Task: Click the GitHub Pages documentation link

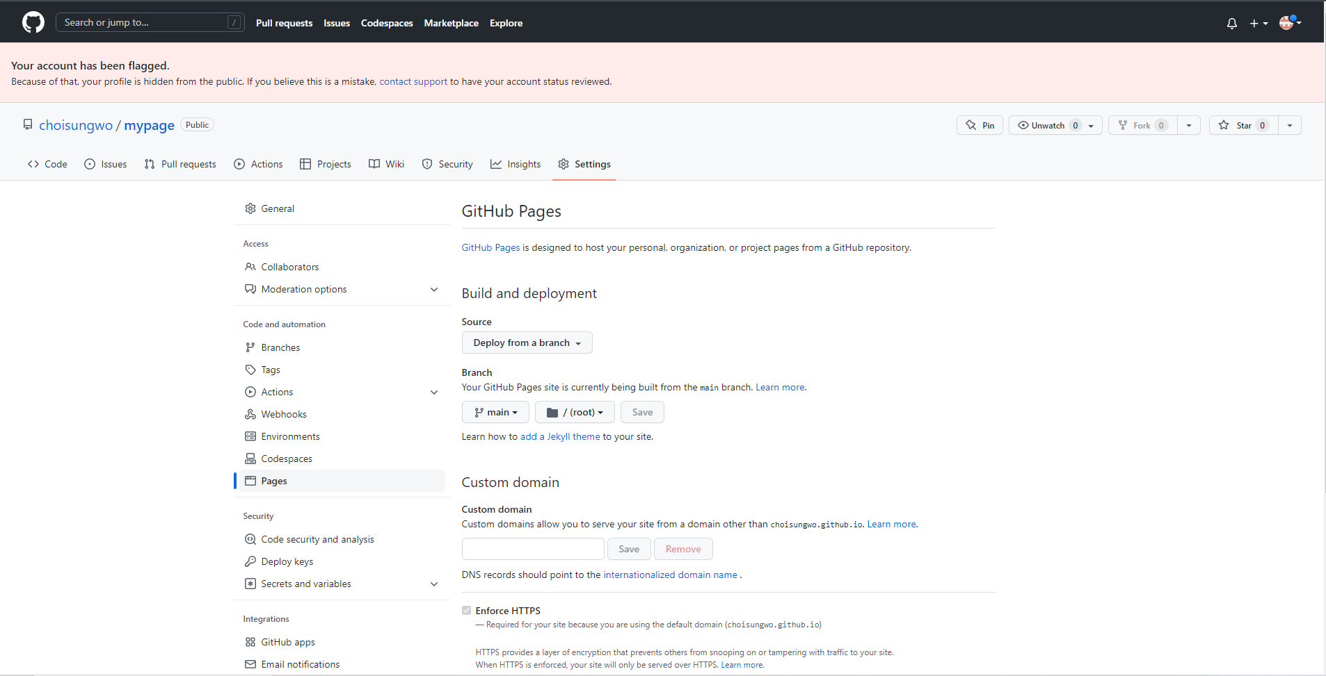Action: click(491, 247)
